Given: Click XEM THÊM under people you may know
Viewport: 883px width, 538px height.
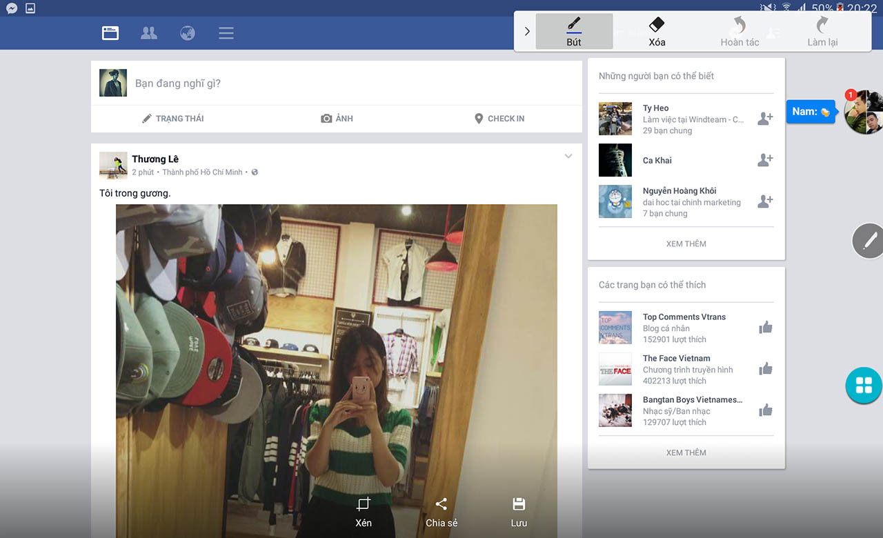Looking at the screenshot, I should (686, 243).
